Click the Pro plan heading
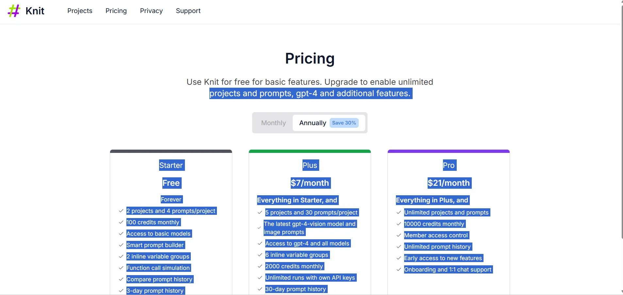This screenshot has height=295, width=623. [449, 165]
